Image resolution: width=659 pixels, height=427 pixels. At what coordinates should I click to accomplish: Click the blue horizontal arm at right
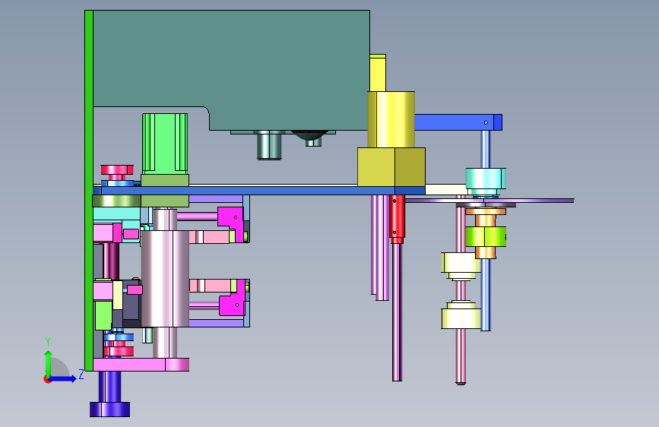click(458, 122)
